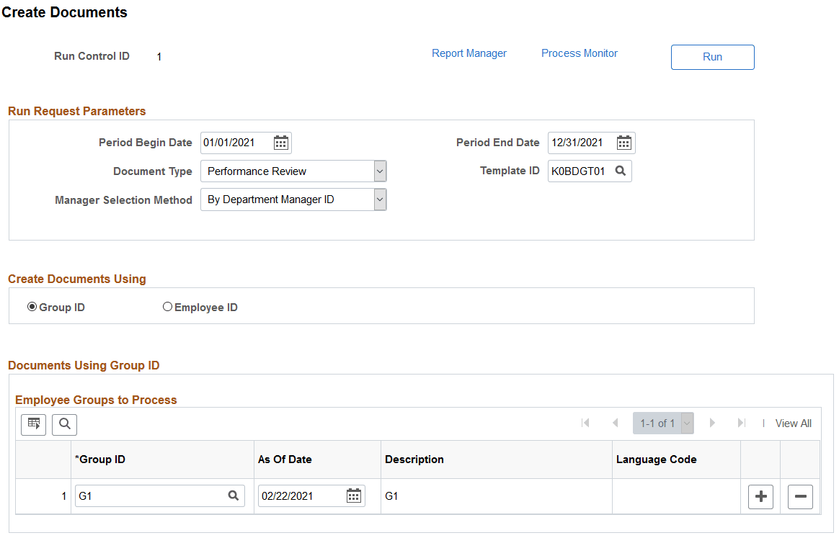Viewport: 839px width, 538px height.
Task: Open Report Manager
Action: click(469, 53)
